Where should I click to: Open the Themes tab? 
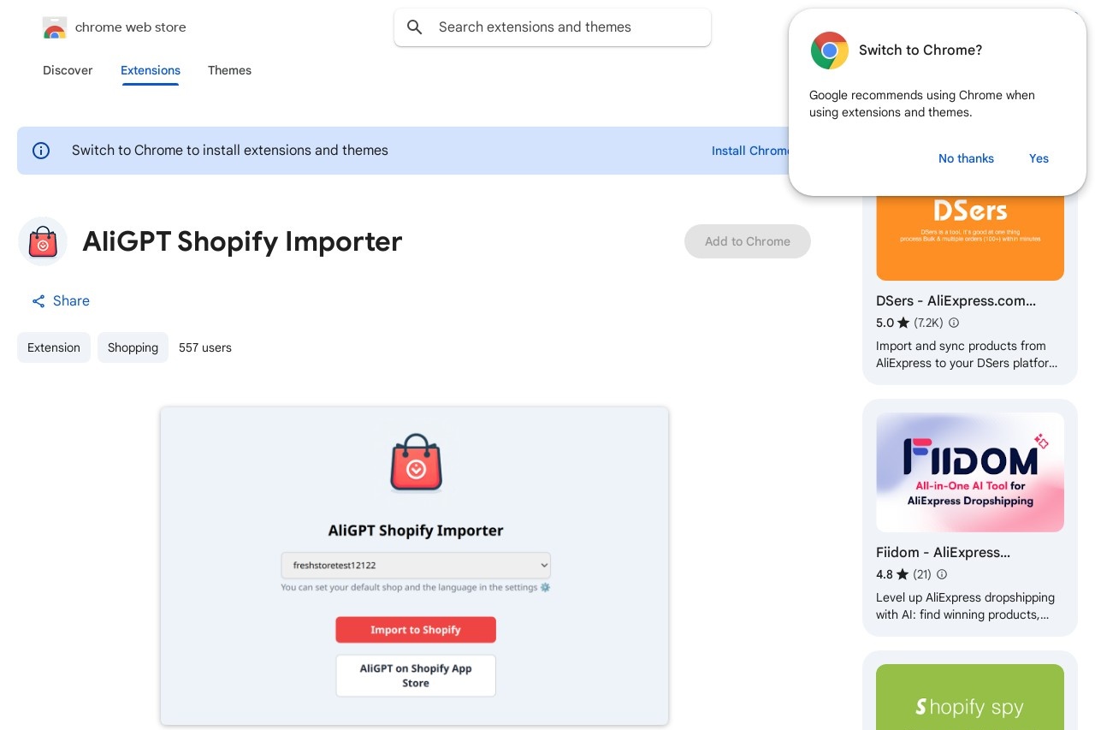229,70
